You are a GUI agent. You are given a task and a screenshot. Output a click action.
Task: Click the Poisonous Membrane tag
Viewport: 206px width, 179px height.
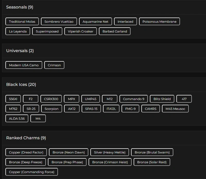pyautogui.click(x=159, y=22)
